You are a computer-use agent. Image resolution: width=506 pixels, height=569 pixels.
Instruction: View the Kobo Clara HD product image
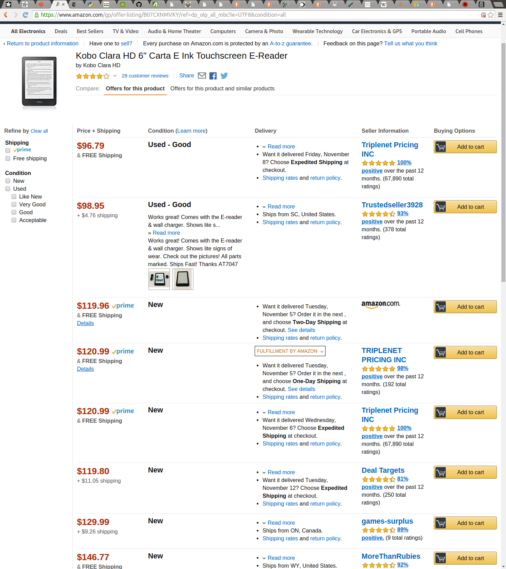pyautogui.click(x=39, y=82)
